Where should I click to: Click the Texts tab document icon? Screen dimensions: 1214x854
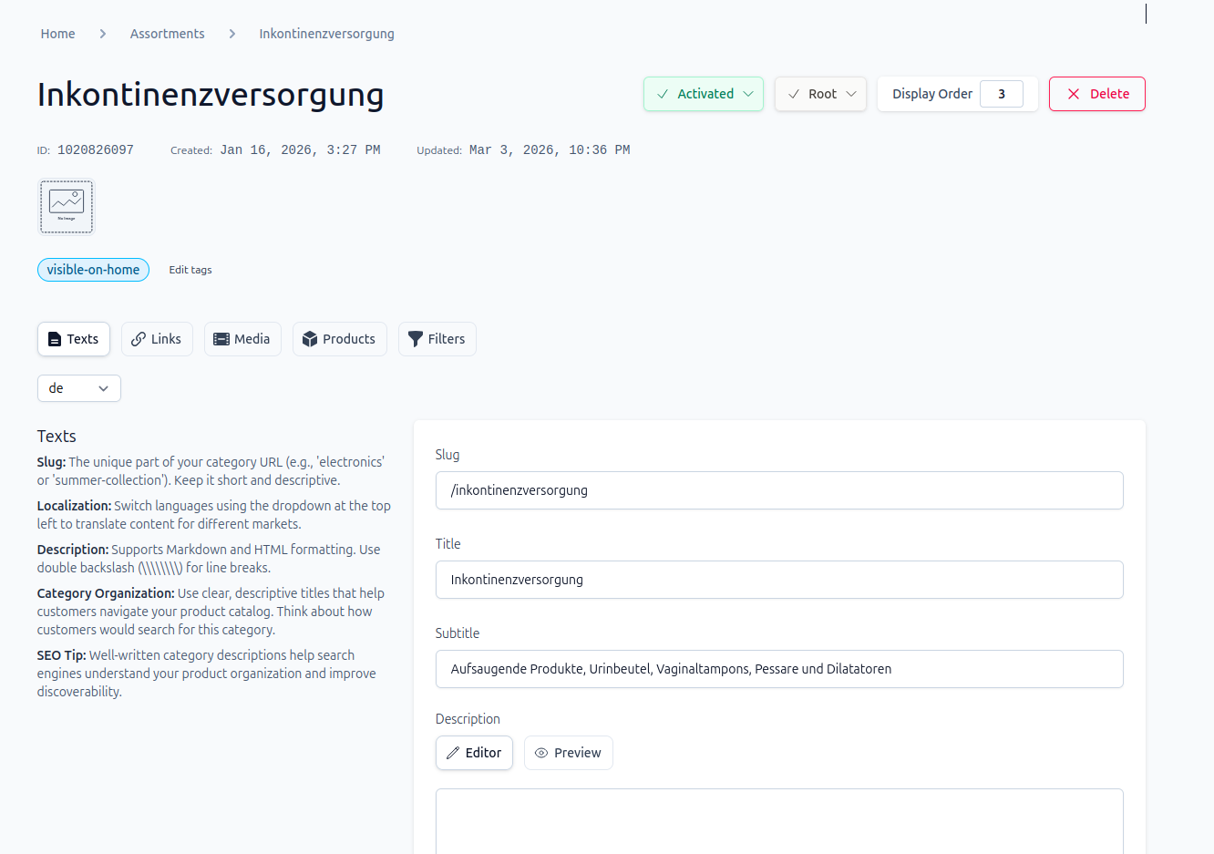coord(55,339)
